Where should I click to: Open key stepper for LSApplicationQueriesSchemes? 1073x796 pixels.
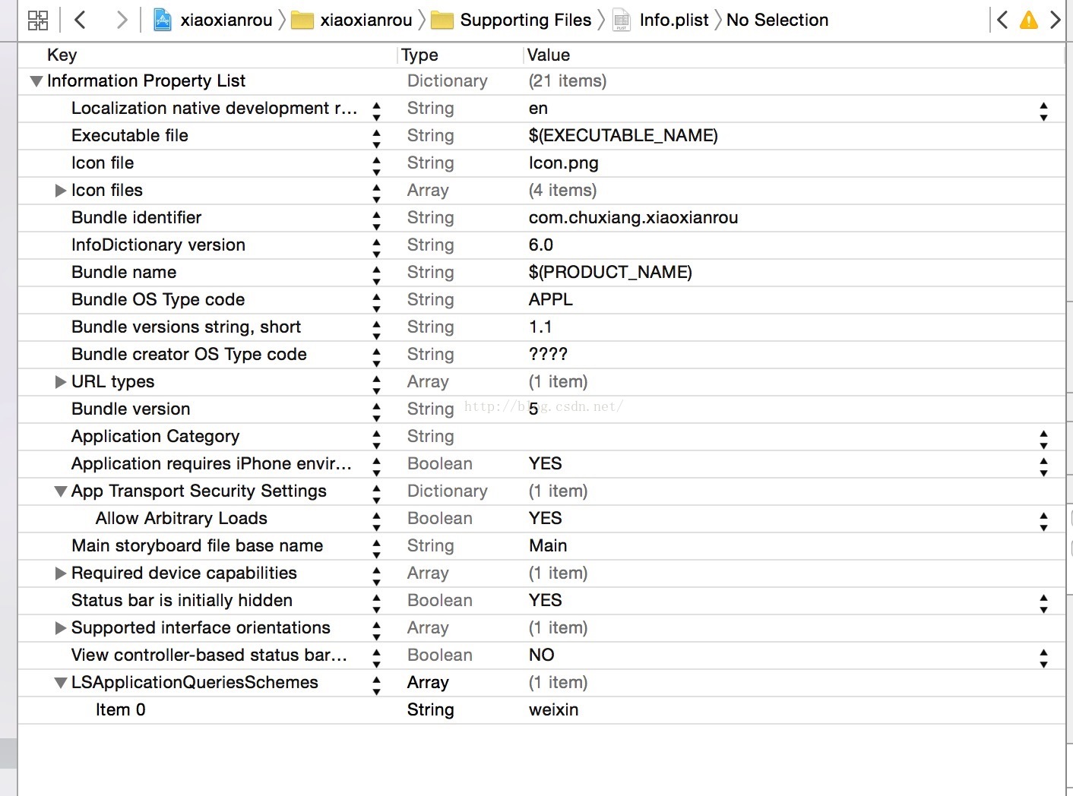(376, 686)
